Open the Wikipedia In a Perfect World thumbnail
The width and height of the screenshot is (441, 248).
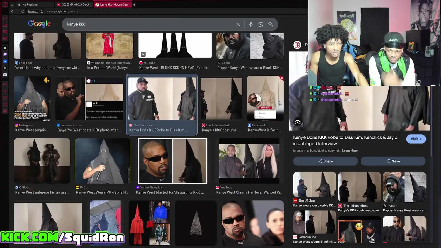tap(110, 46)
